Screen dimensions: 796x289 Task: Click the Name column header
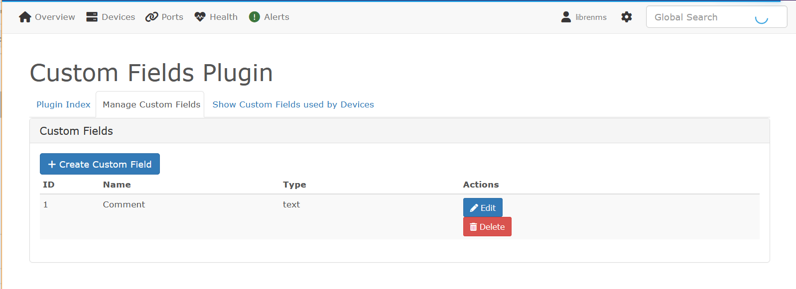117,185
